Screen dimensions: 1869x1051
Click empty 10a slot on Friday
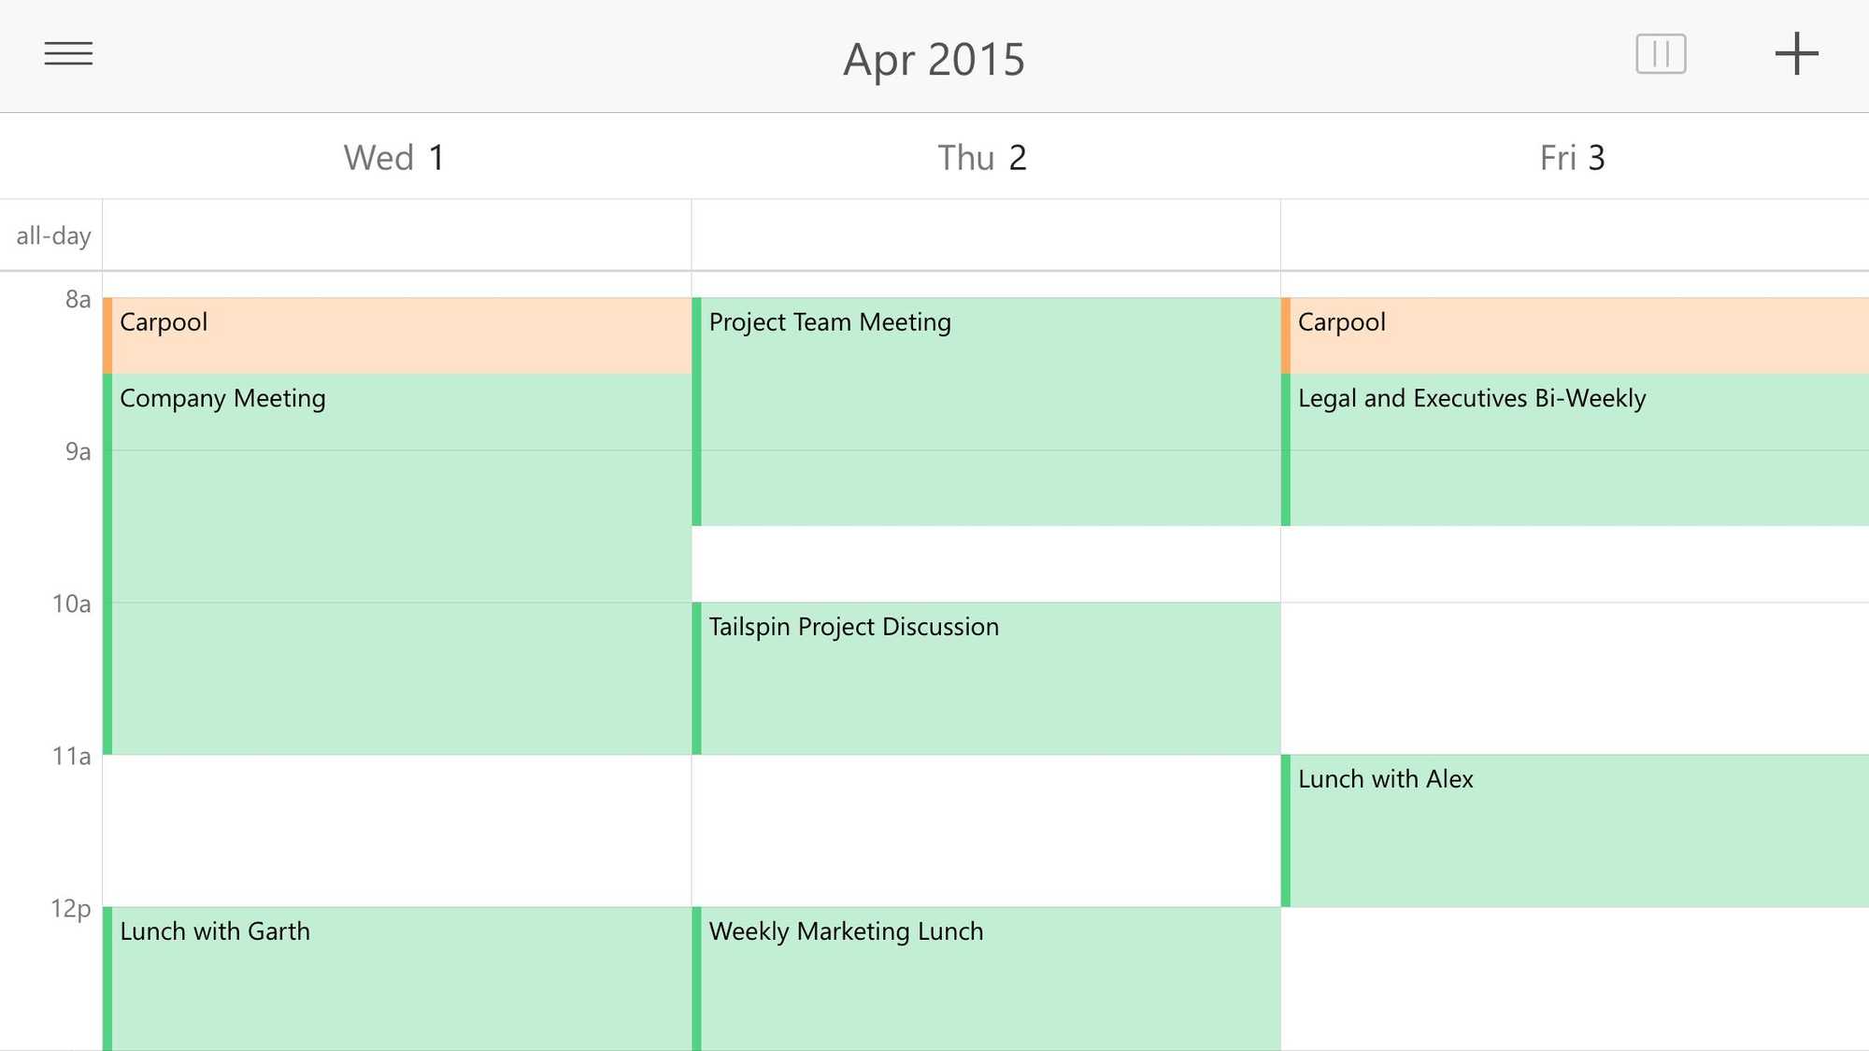pyautogui.click(x=1575, y=678)
